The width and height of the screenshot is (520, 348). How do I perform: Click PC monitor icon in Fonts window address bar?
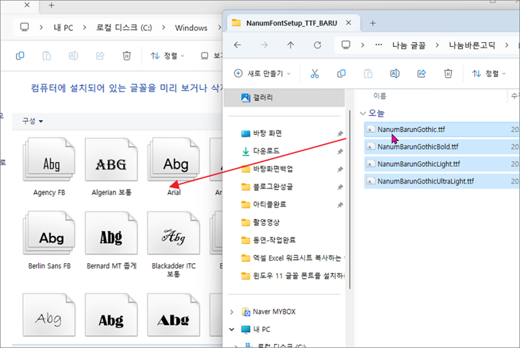click(25, 27)
